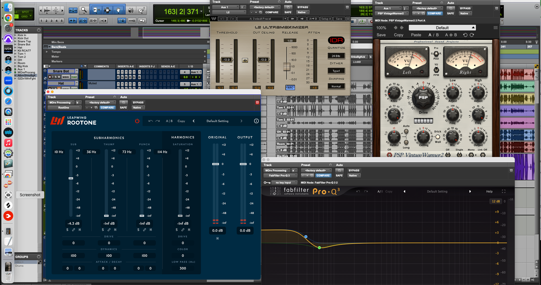Click the Mirrored MIDI Editing icon
Viewport: 541px width, 285px height.
point(132,21)
